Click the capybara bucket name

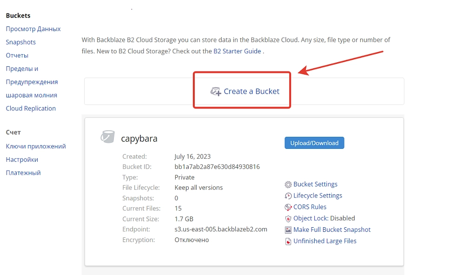[x=139, y=139]
